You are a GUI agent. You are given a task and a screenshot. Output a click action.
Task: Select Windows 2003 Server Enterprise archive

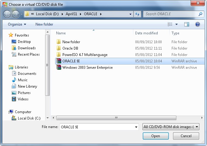click(87, 68)
